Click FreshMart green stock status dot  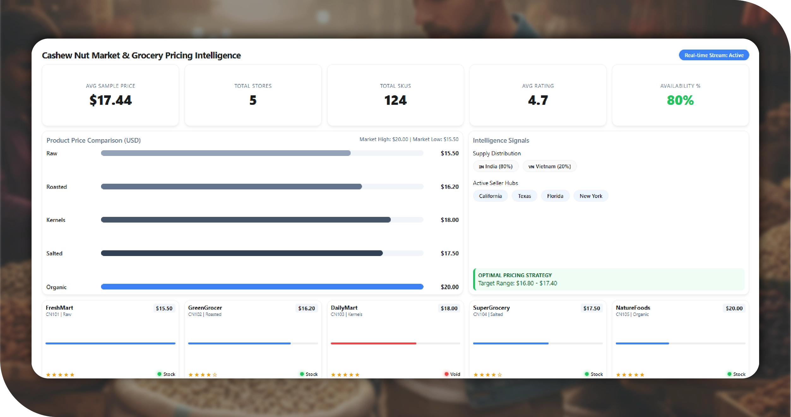pos(159,374)
